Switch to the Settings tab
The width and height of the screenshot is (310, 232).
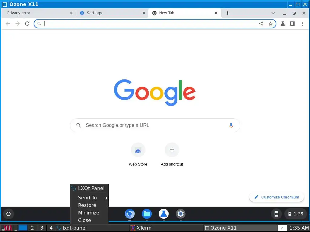click(x=112, y=13)
